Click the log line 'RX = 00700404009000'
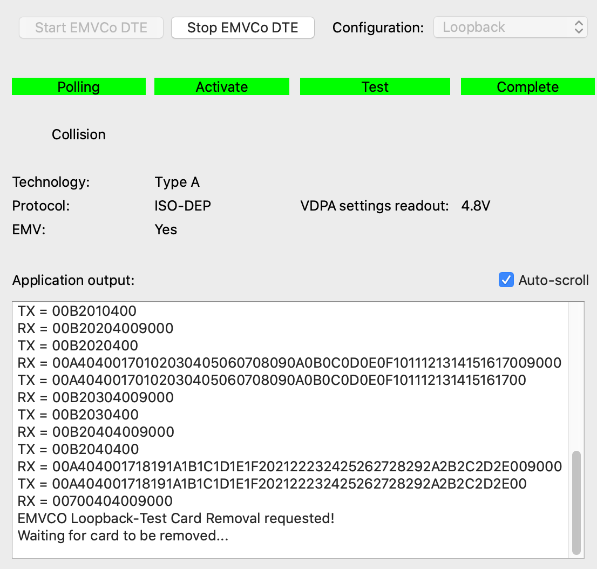The width and height of the screenshot is (597, 569). point(95,501)
